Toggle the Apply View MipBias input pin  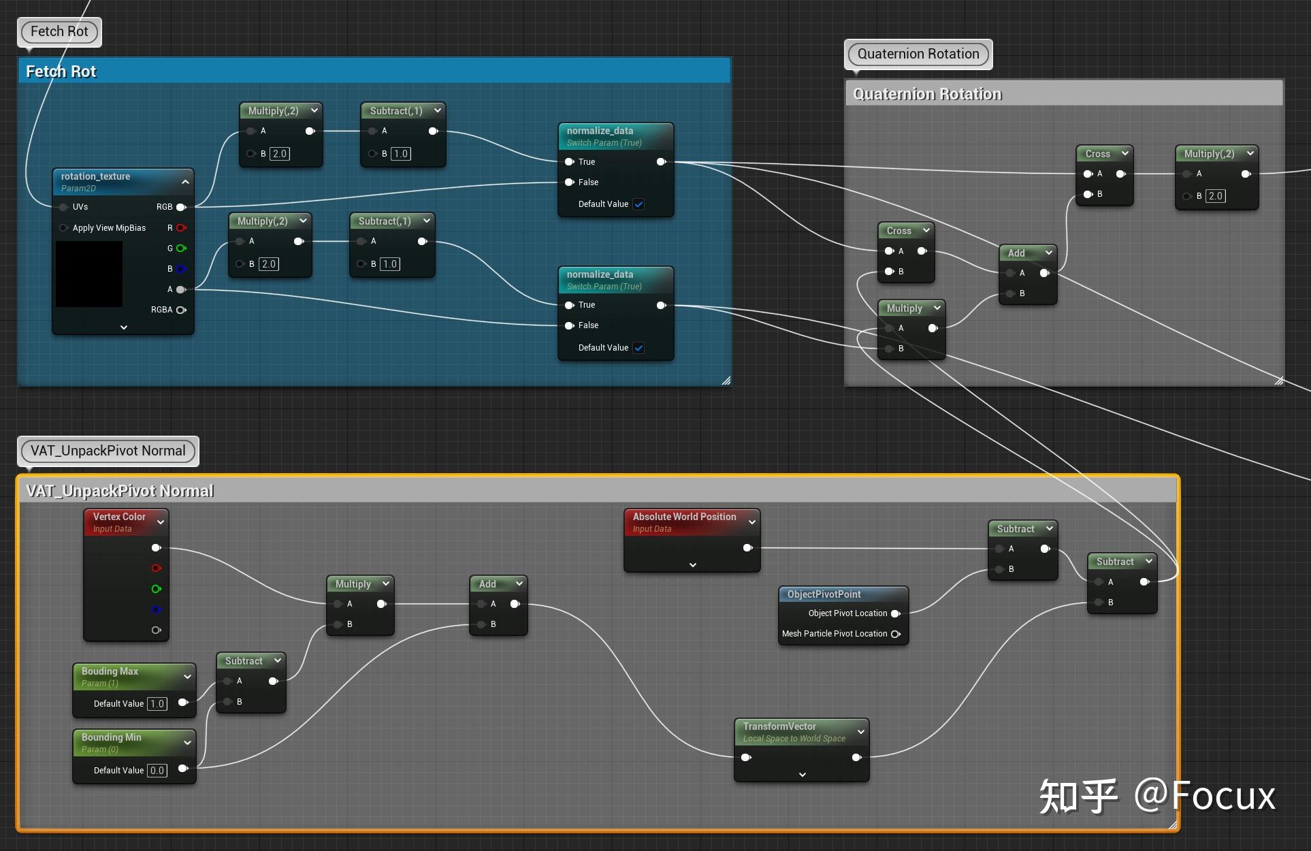click(63, 228)
